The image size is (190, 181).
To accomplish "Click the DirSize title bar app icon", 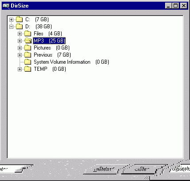I will point(6,6).
